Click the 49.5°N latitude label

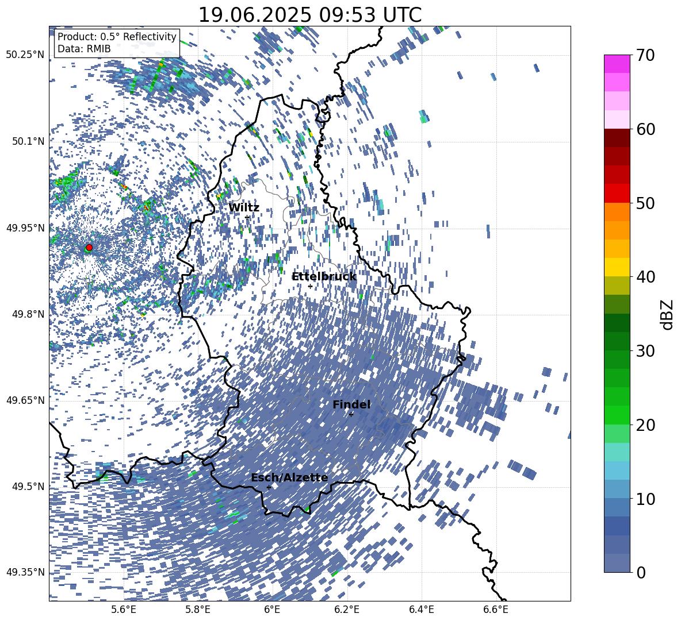tap(28, 487)
